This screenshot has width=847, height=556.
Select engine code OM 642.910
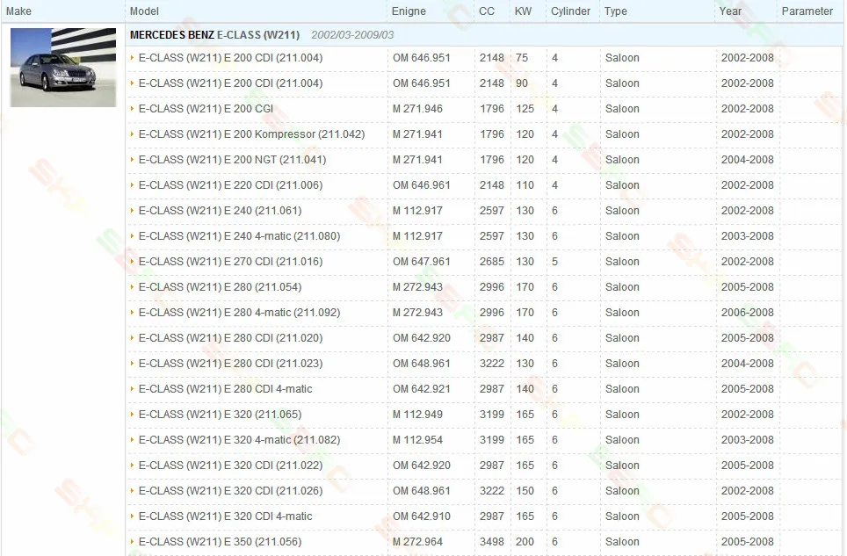[x=422, y=516]
